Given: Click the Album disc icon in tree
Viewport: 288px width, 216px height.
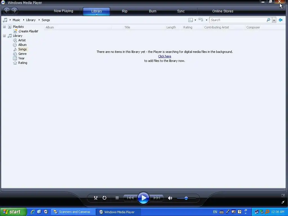Looking at the screenshot, I should [15, 45].
